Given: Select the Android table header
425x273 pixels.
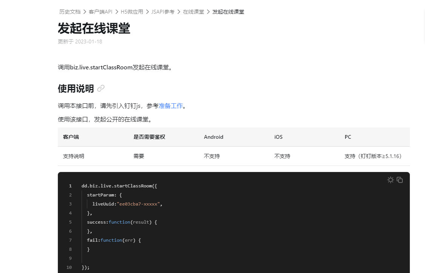Looking at the screenshot, I should [x=213, y=137].
